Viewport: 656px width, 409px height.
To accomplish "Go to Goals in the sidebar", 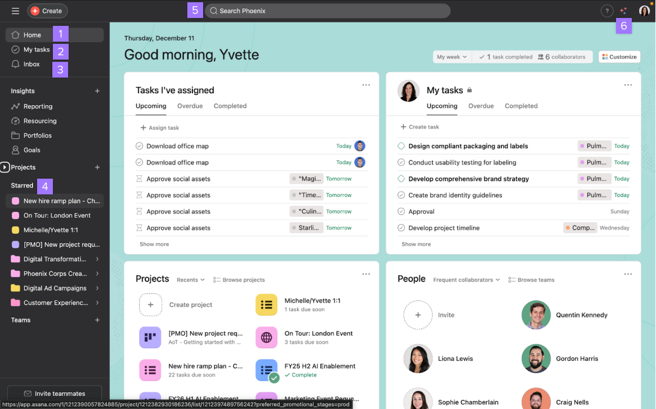I will (x=32, y=150).
